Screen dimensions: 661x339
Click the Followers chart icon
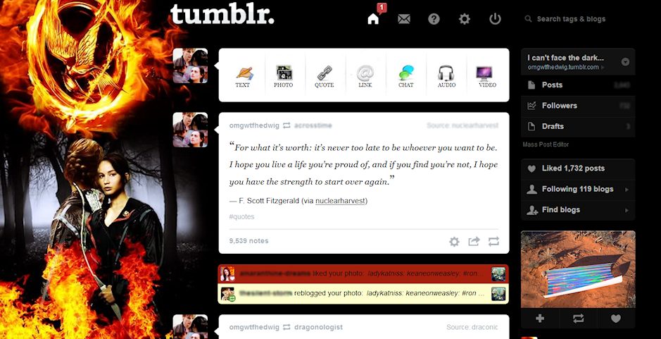click(531, 106)
